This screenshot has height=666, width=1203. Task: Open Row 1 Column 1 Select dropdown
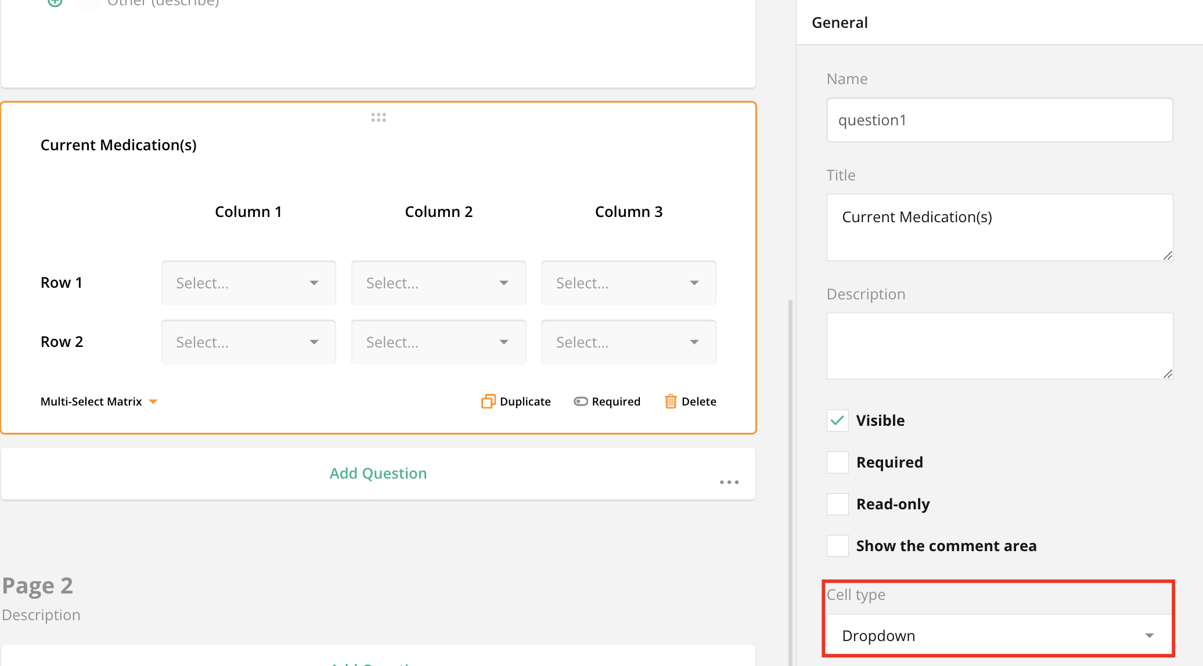(x=248, y=283)
